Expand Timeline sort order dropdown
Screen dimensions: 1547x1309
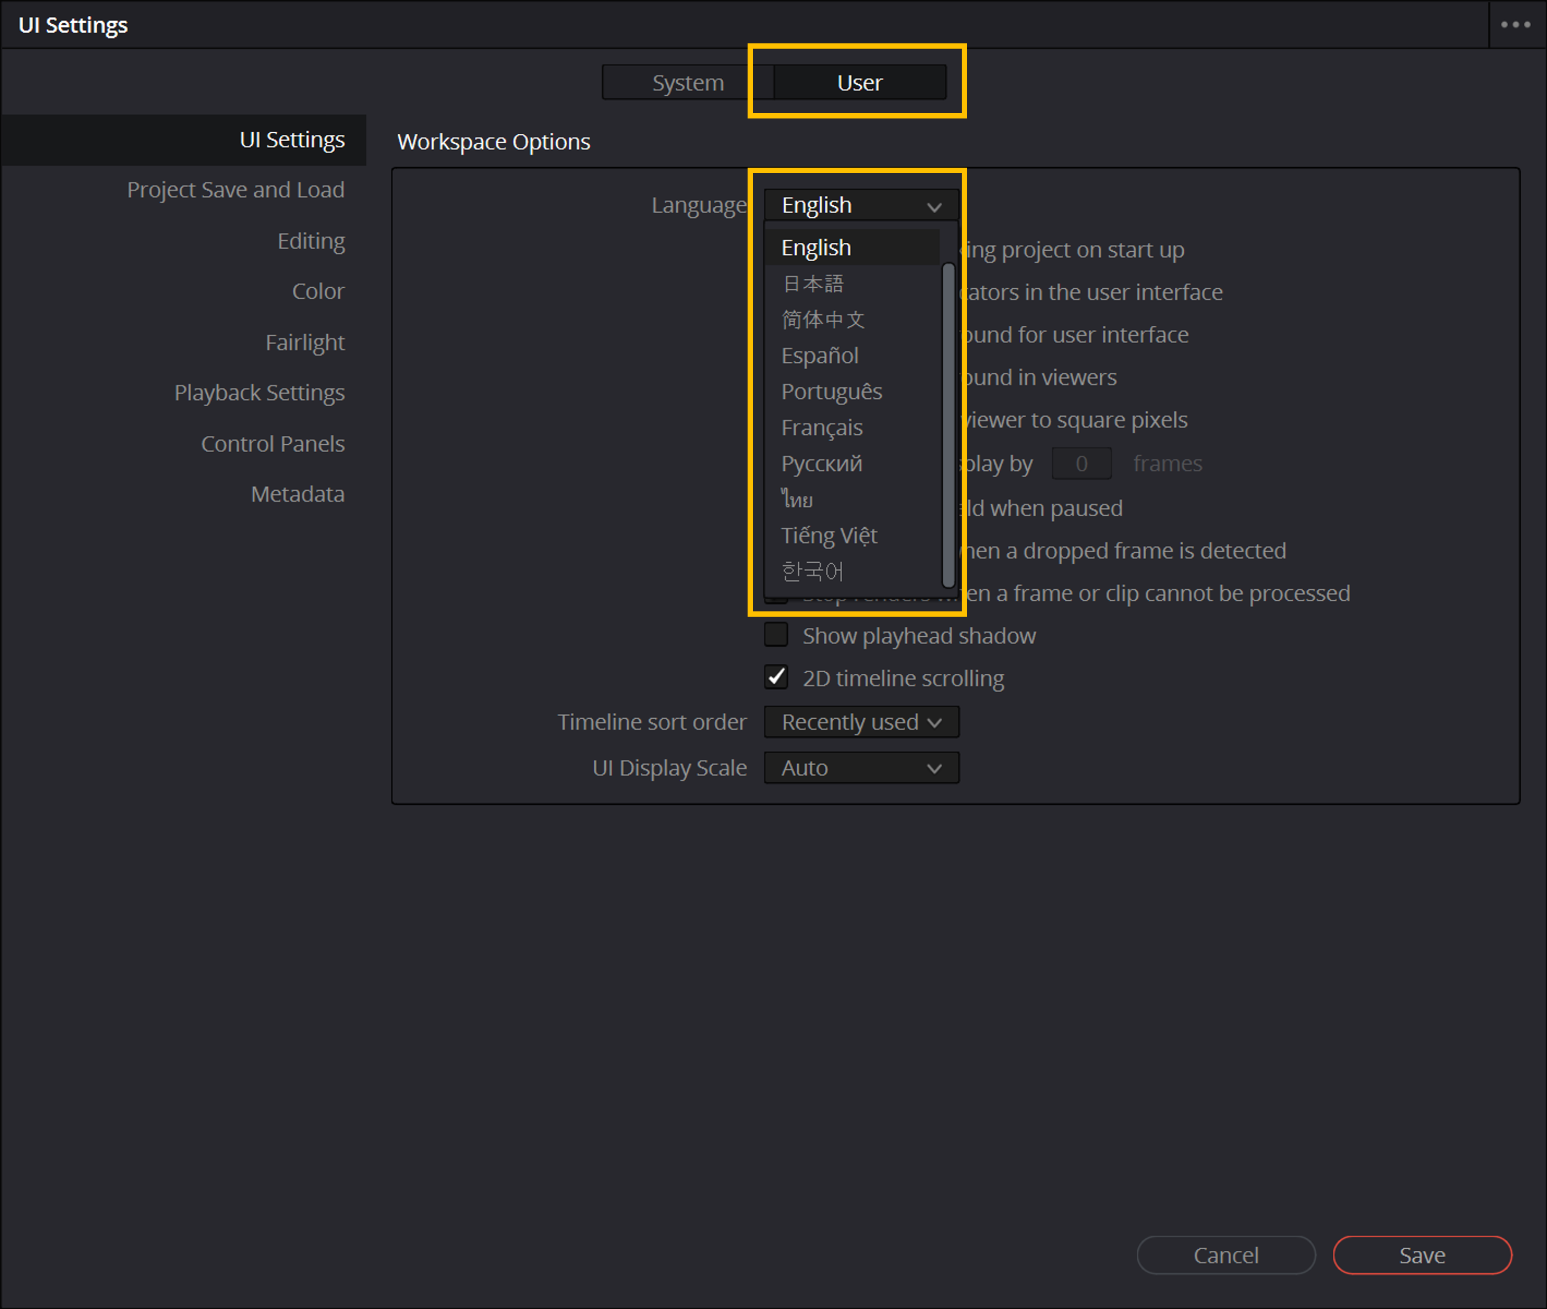point(861,722)
